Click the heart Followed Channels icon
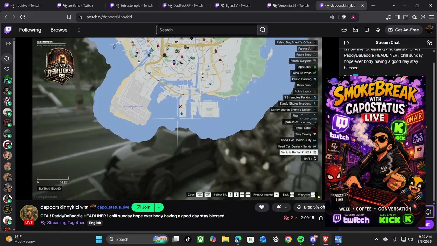Screen dimensions: 437x246 pos(6,69)
